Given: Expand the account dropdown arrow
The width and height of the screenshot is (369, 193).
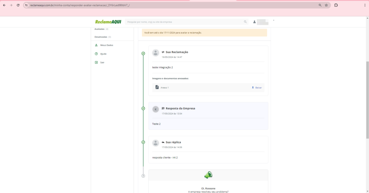Looking at the screenshot, I should pos(274,21).
